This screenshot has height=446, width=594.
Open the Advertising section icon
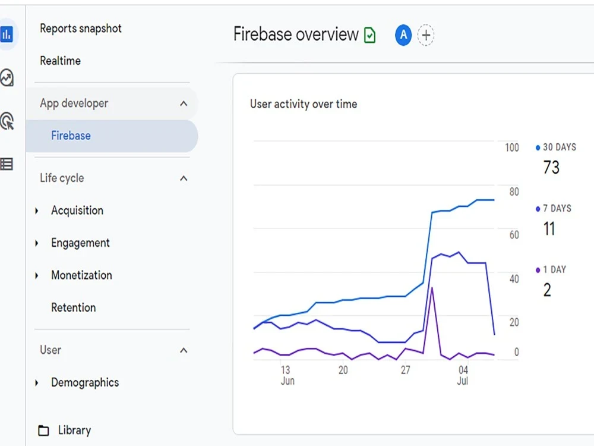pos(8,121)
